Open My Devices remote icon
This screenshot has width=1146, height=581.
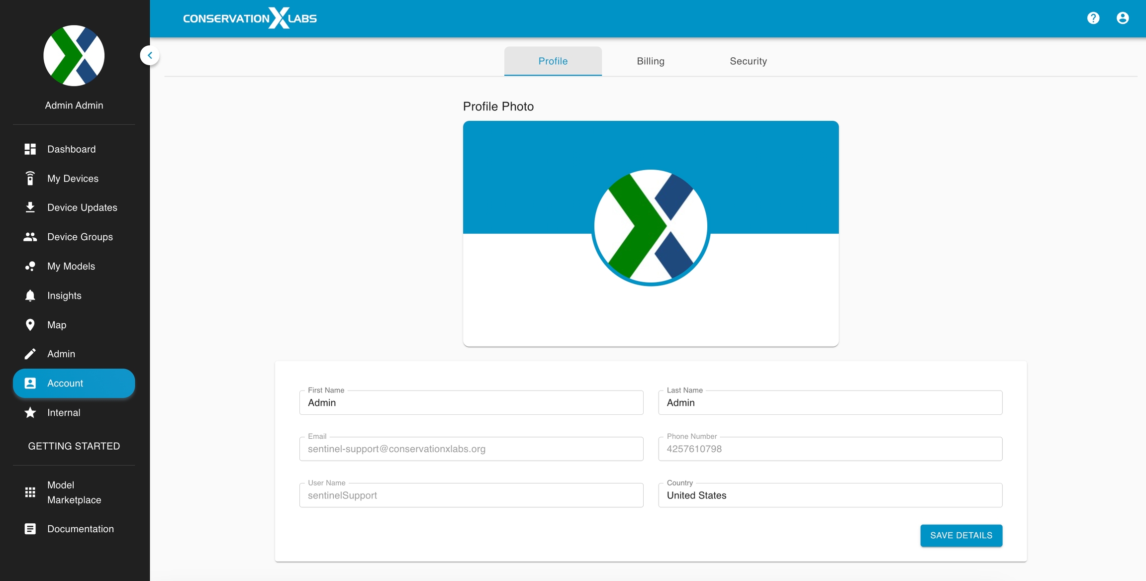30,178
